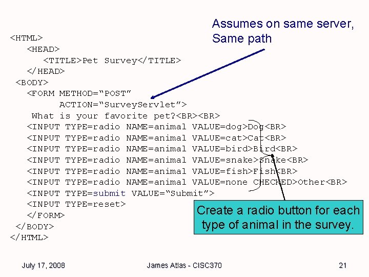Select the radio input line VALUE=snake
The height and width of the screenshot is (277, 369).
click(167, 160)
